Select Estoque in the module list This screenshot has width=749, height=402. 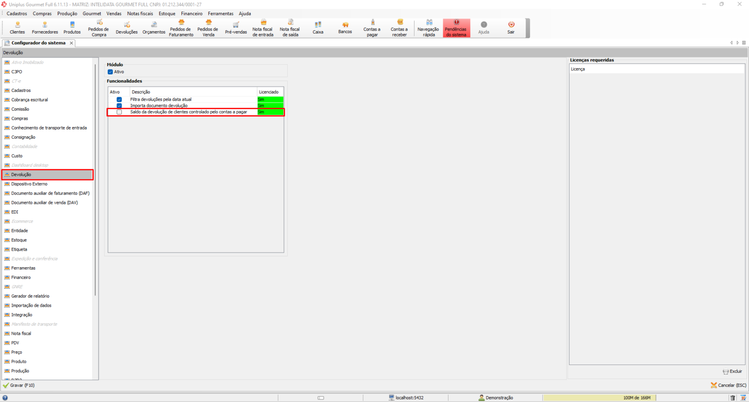pyautogui.click(x=19, y=240)
